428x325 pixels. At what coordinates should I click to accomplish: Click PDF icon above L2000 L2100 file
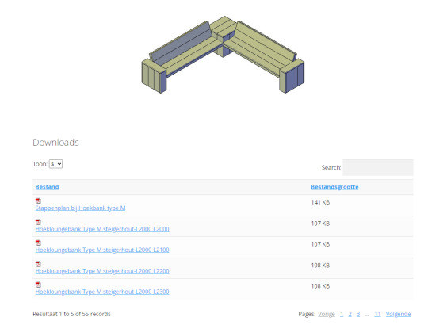pyautogui.click(x=38, y=243)
